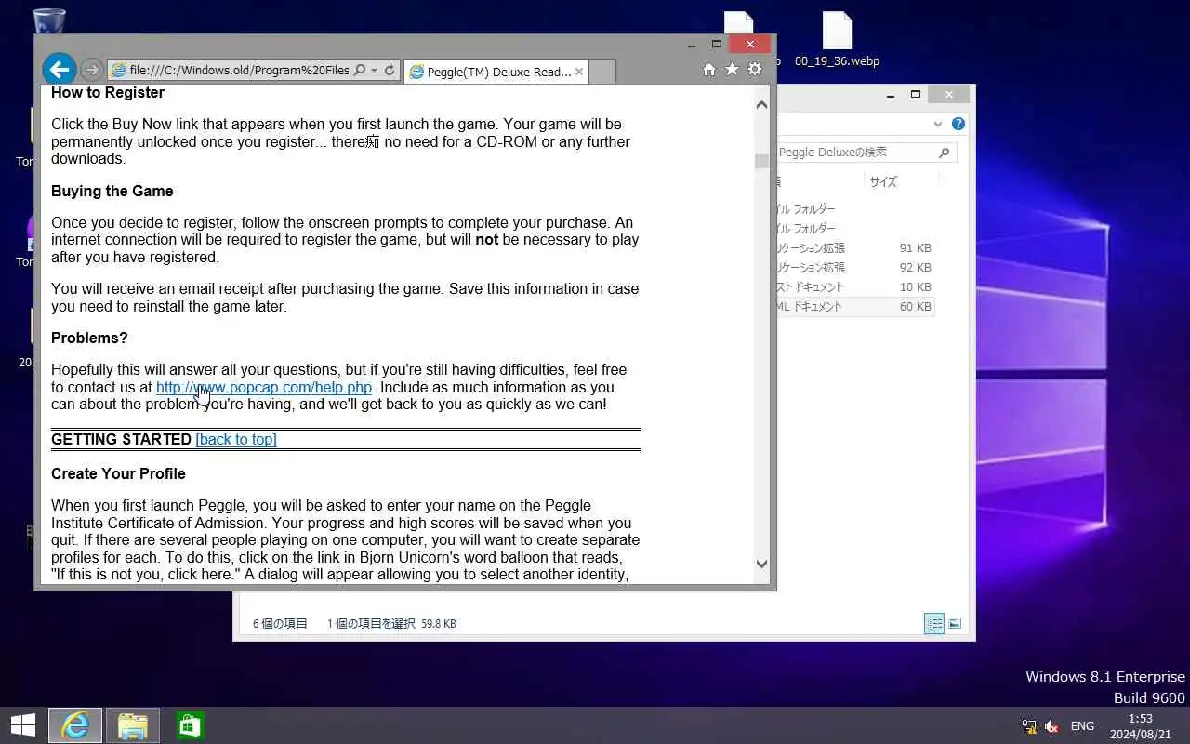Viewport: 1190px width, 744px height.
Task: Click the IE forward arrow button
Action: point(91,70)
